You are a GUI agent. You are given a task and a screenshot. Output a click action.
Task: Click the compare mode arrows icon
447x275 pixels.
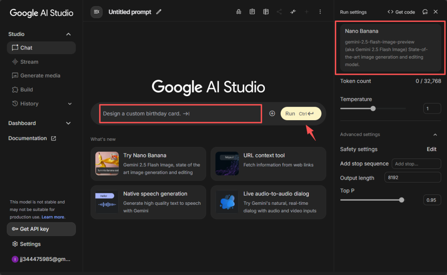click(x=293, y=12)
